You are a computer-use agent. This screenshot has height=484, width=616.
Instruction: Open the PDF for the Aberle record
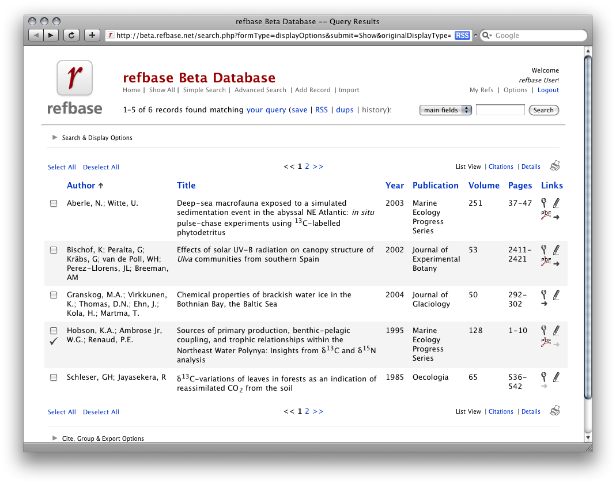pyautogui.click(x=546, y=215)
